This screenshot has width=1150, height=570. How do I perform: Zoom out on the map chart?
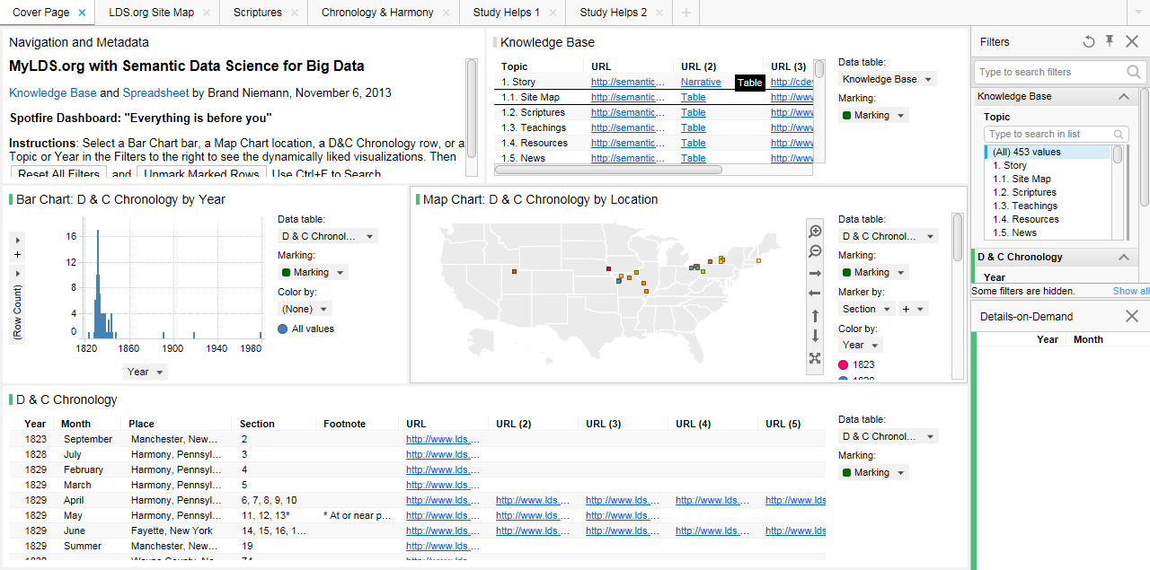[815, 252]
